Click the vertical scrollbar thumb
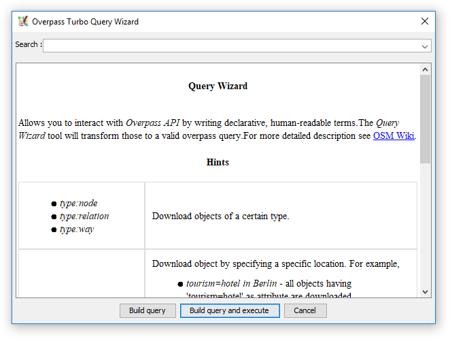The height and width of the screenshot is (339, 450). pyautogui.click(x=426, y=119)
